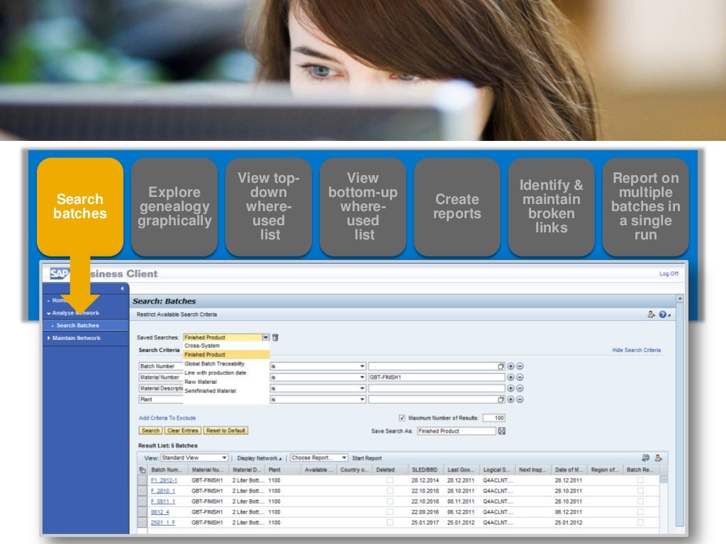Click the Search button

pos(150,430)
